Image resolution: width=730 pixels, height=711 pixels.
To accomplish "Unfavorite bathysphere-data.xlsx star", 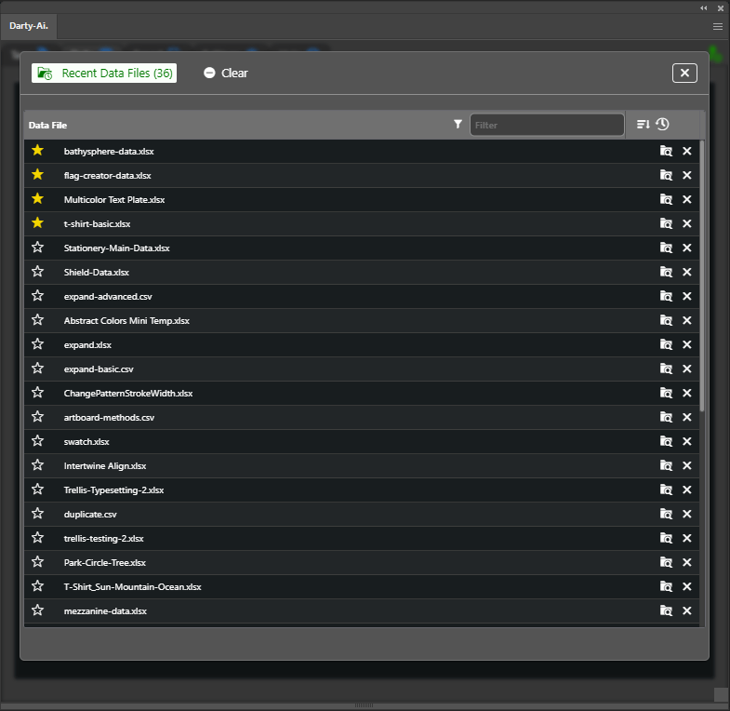I will tap(37, 150).
